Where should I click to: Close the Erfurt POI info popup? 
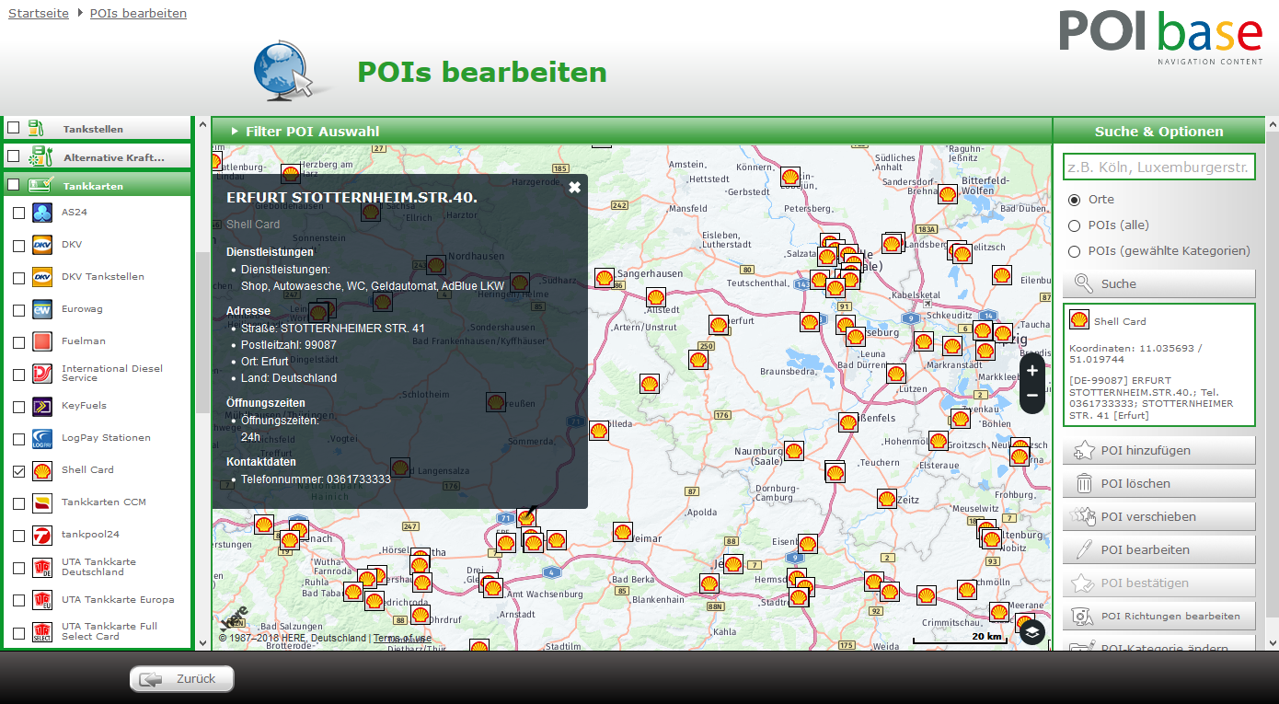[x=575, y=188]
